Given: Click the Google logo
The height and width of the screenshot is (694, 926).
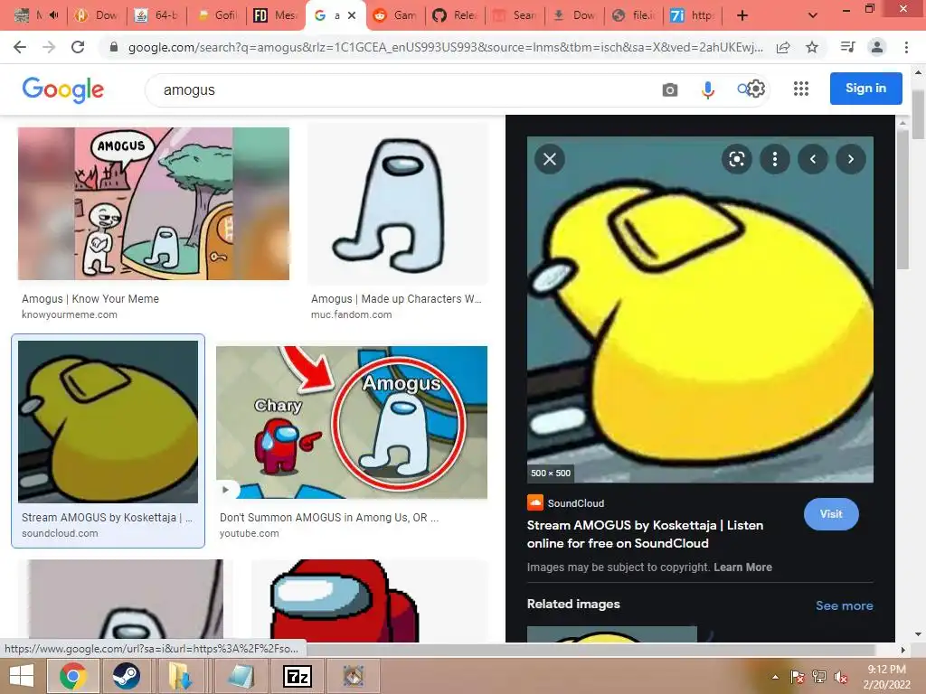Looking at the screenshot, I should click(62, 89).
